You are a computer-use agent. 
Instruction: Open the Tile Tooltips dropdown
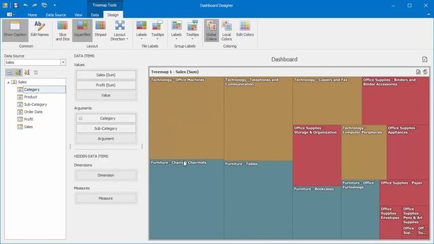tap(157, 30)
